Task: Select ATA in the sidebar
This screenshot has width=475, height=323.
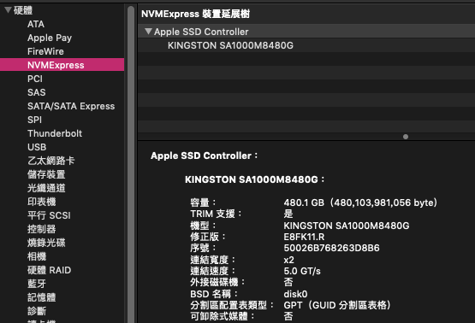Action: 36,24
